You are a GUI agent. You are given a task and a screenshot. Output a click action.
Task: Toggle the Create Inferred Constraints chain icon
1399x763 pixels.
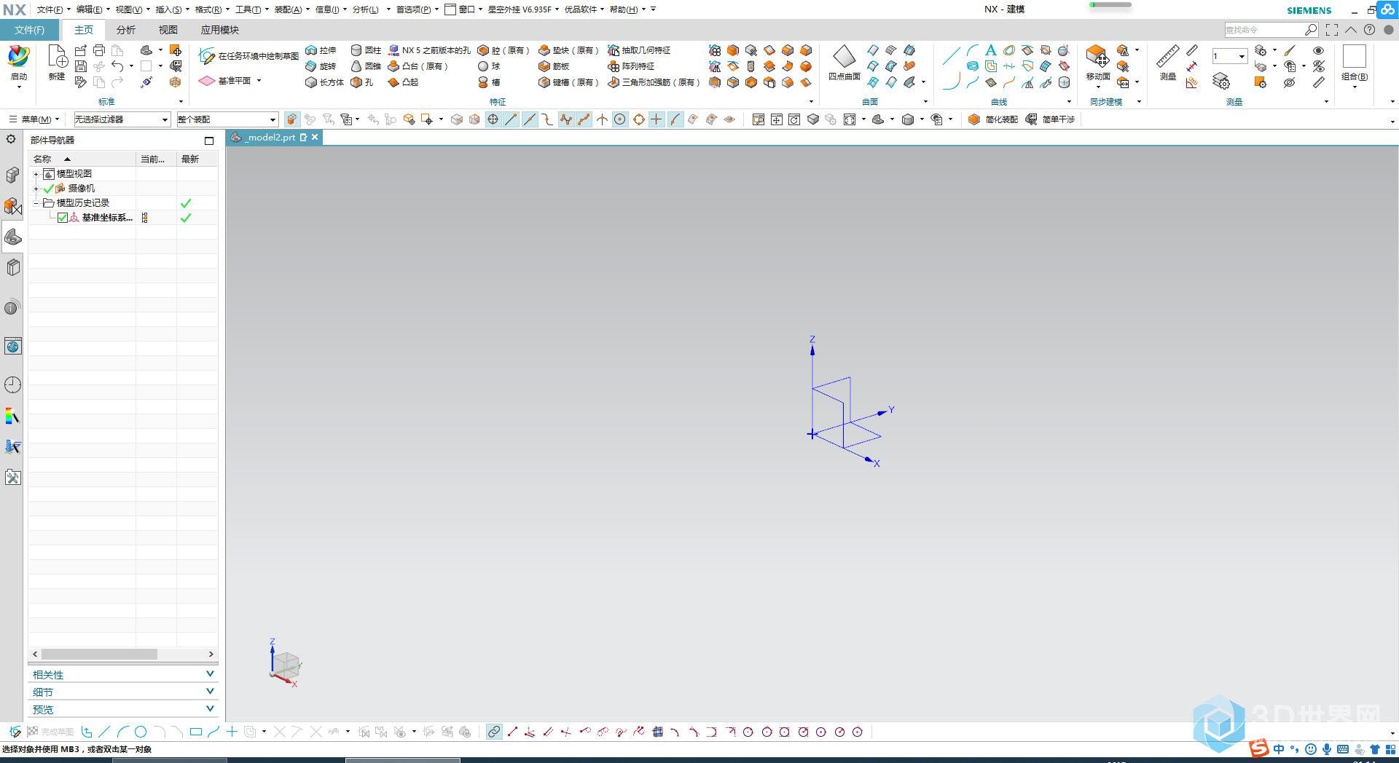coord(494,732)
